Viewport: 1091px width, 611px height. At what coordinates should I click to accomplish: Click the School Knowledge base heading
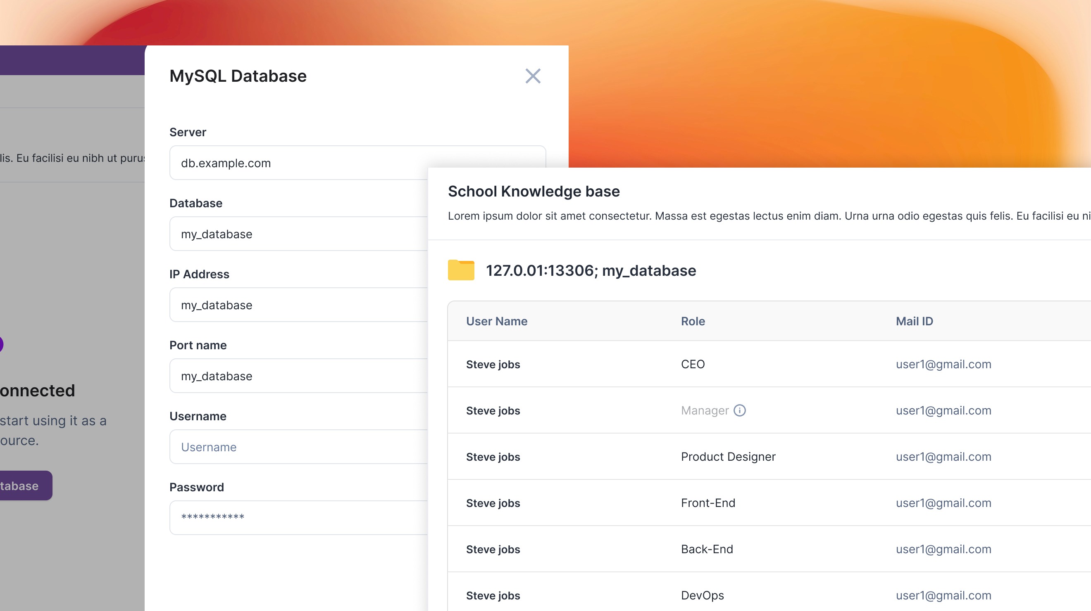[x=534, y=191]
